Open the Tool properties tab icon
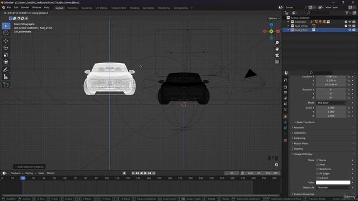The height and width of the screenshot is (201, 358). tap(285, 80)
